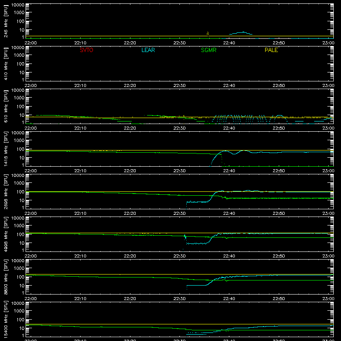Click the 22:10 tick label below 410 MHz plot

(x=80, y=86)
